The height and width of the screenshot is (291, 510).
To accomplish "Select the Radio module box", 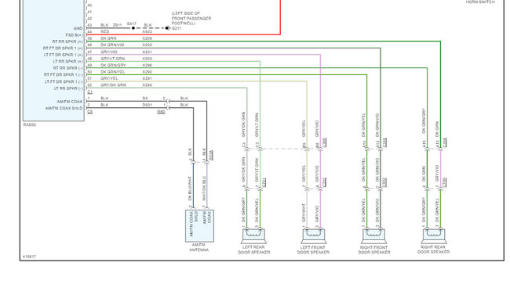I will tap(53, 60).
